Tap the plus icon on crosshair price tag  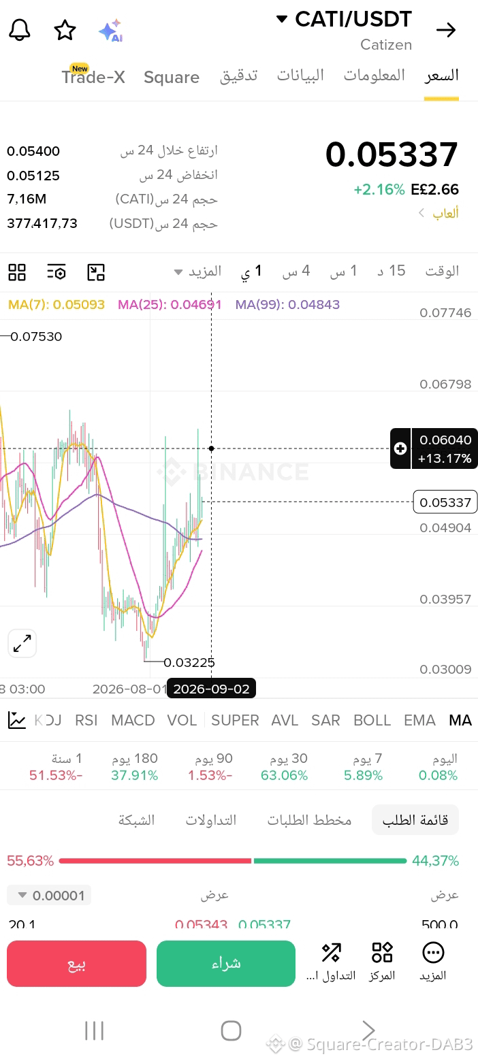(x=400, y=448)
